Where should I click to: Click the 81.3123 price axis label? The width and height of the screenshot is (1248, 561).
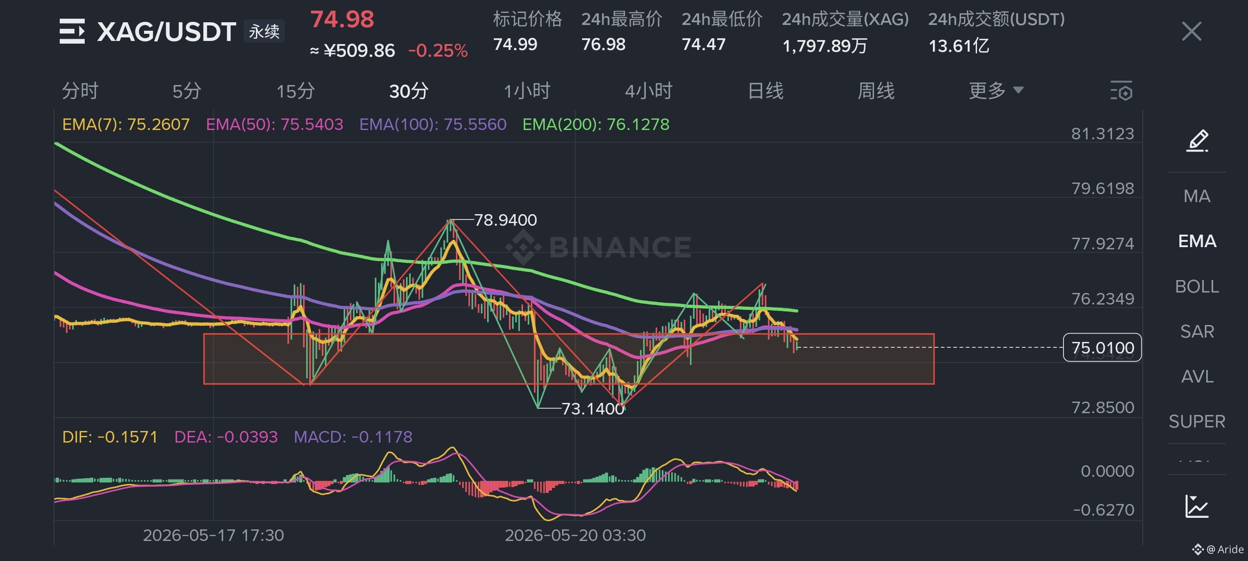[x=1102, y=133]
